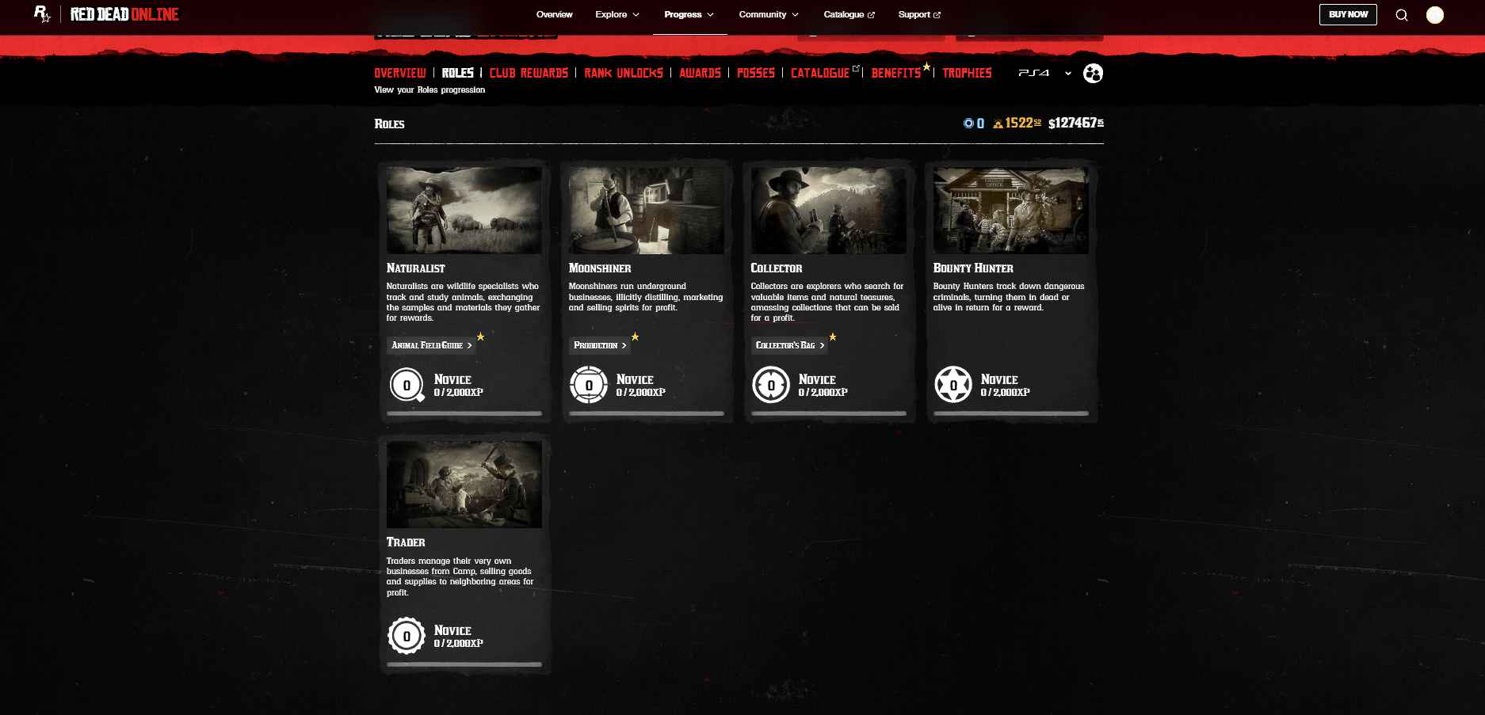Image resolution: width=1485 pixels, height=715 pixels.
Task: Click the Naturalist XP progress bar
Action: coord(464,413)
